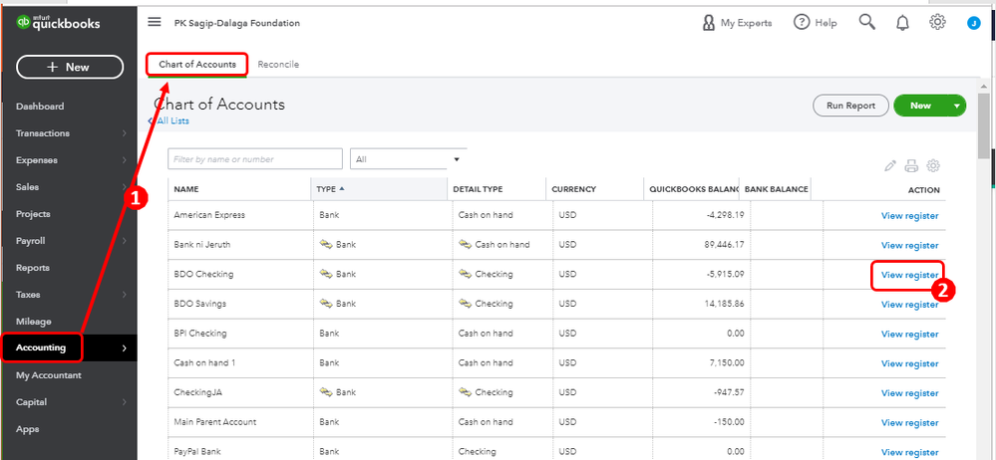Viewport: 996px width, 460px height.
Task: Switch to the Reconcile tab
Action: pyautogui.click(x=278, y=65)
